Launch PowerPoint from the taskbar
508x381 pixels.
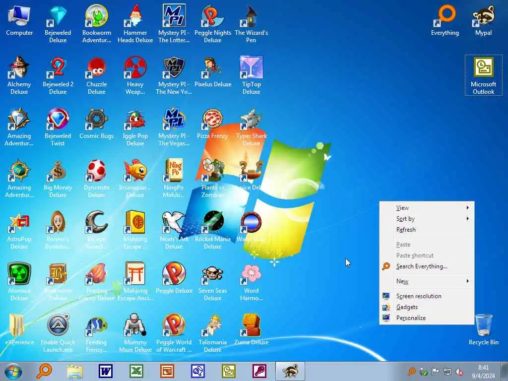click(x=167, y=371)
